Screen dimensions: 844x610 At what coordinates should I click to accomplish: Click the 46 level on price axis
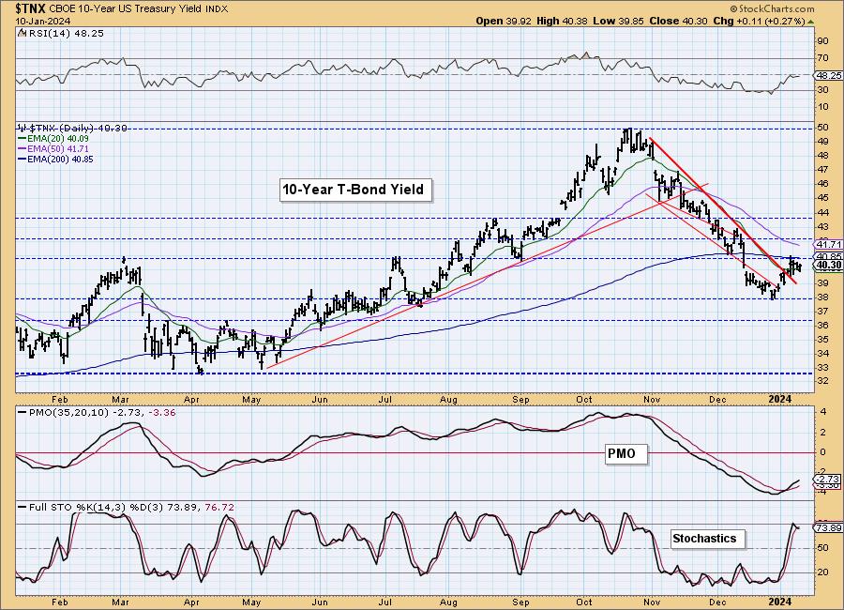822,184
